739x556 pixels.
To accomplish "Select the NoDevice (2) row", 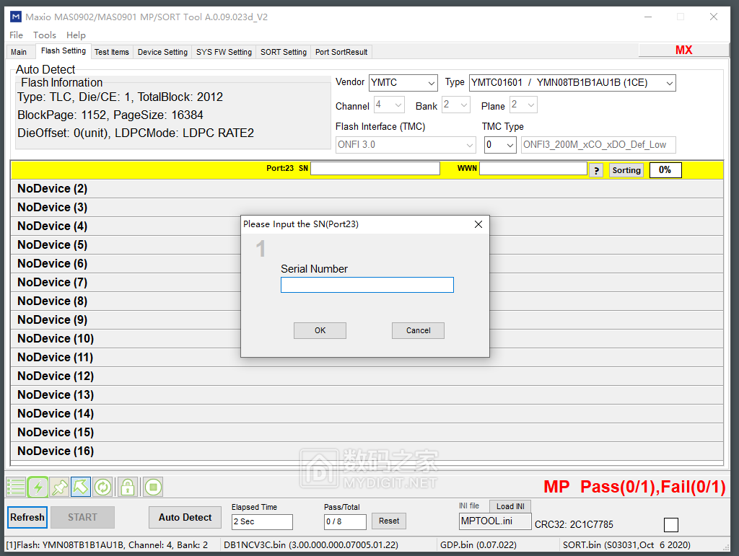I will click(367, 189).
